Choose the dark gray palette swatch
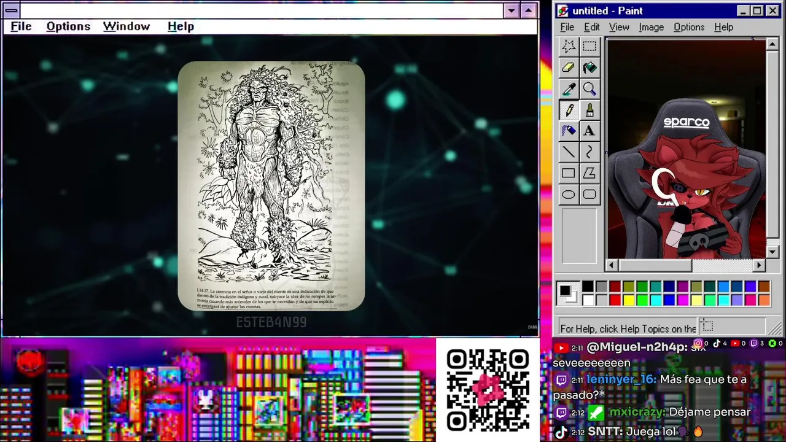786x442 pixels. pos(601,287)
